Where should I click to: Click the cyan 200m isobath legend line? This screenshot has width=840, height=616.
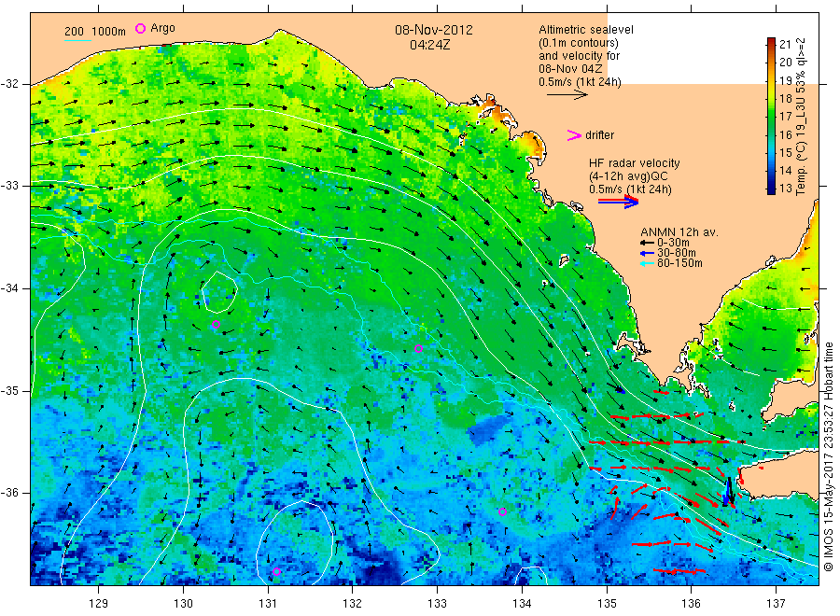77,40
